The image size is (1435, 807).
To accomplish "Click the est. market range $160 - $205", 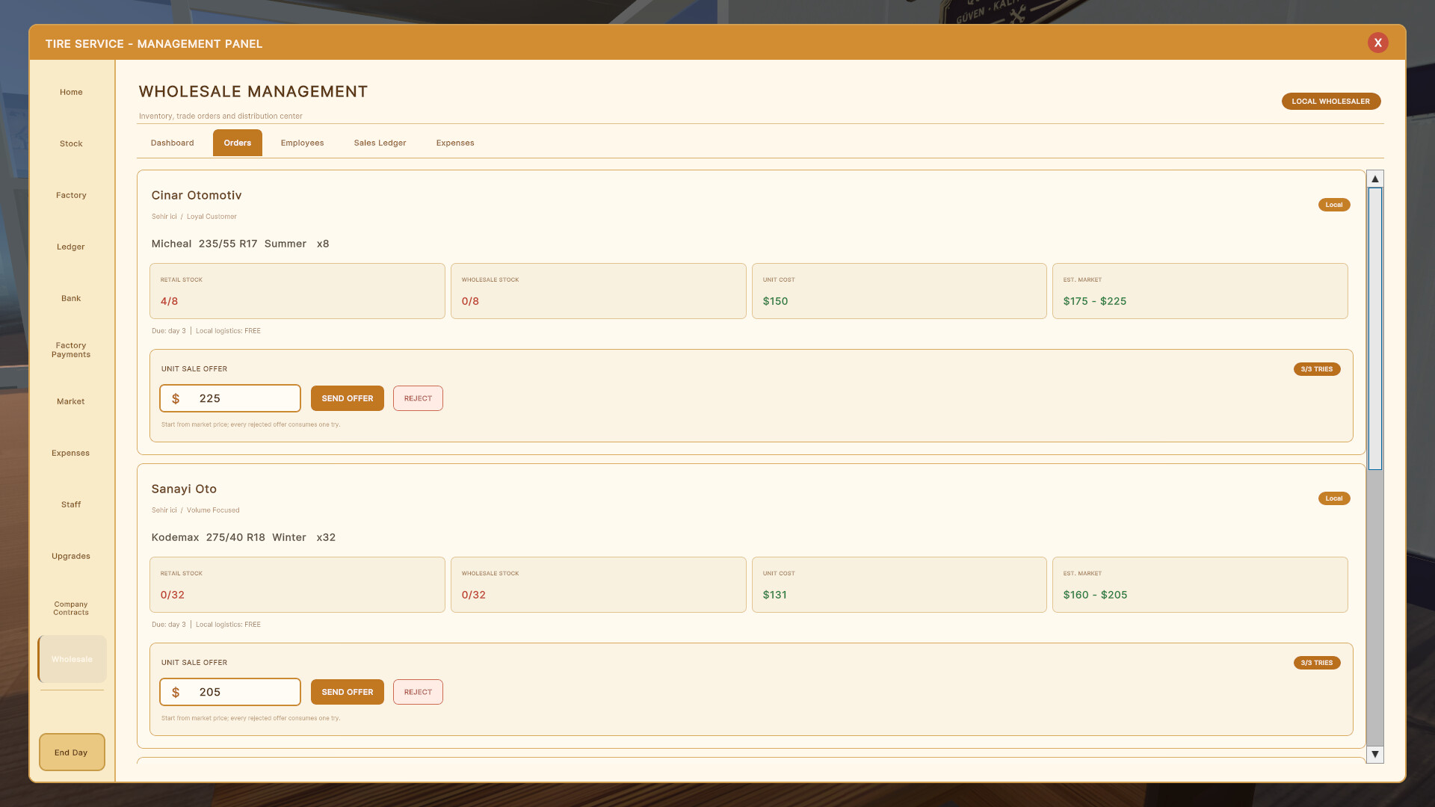I will [1095, 595].
